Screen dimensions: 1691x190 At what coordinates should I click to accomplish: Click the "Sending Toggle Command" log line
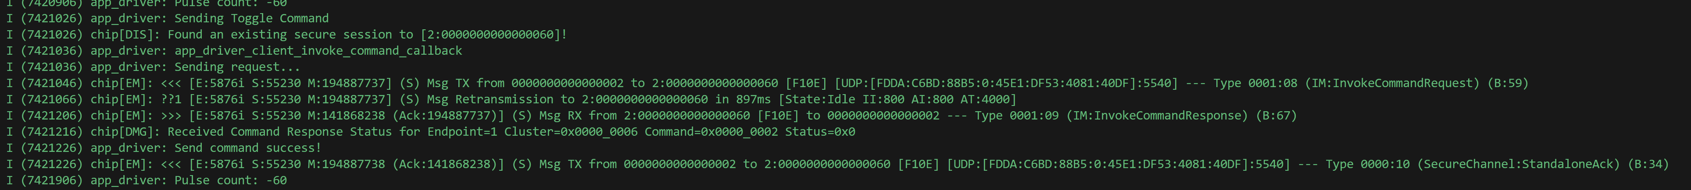tap(251, 18)
